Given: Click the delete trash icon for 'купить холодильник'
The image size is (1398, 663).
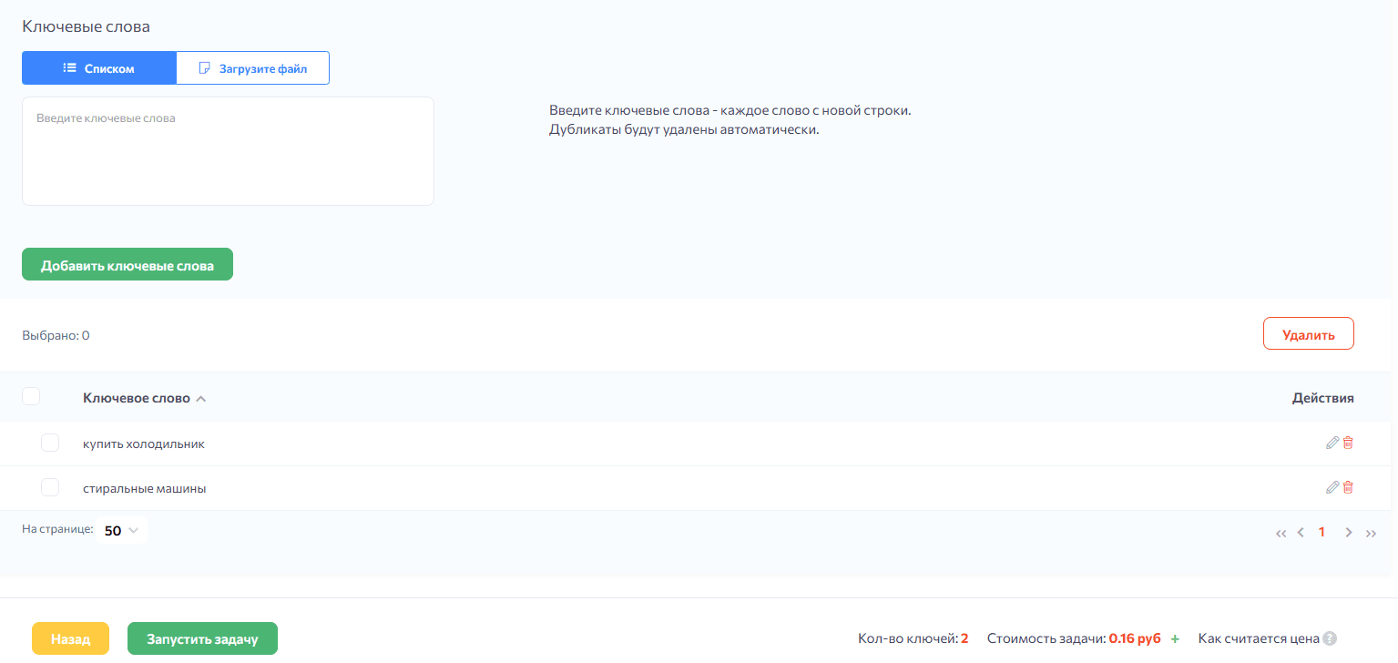Looking at the screenshot, I should (1348, 443).
